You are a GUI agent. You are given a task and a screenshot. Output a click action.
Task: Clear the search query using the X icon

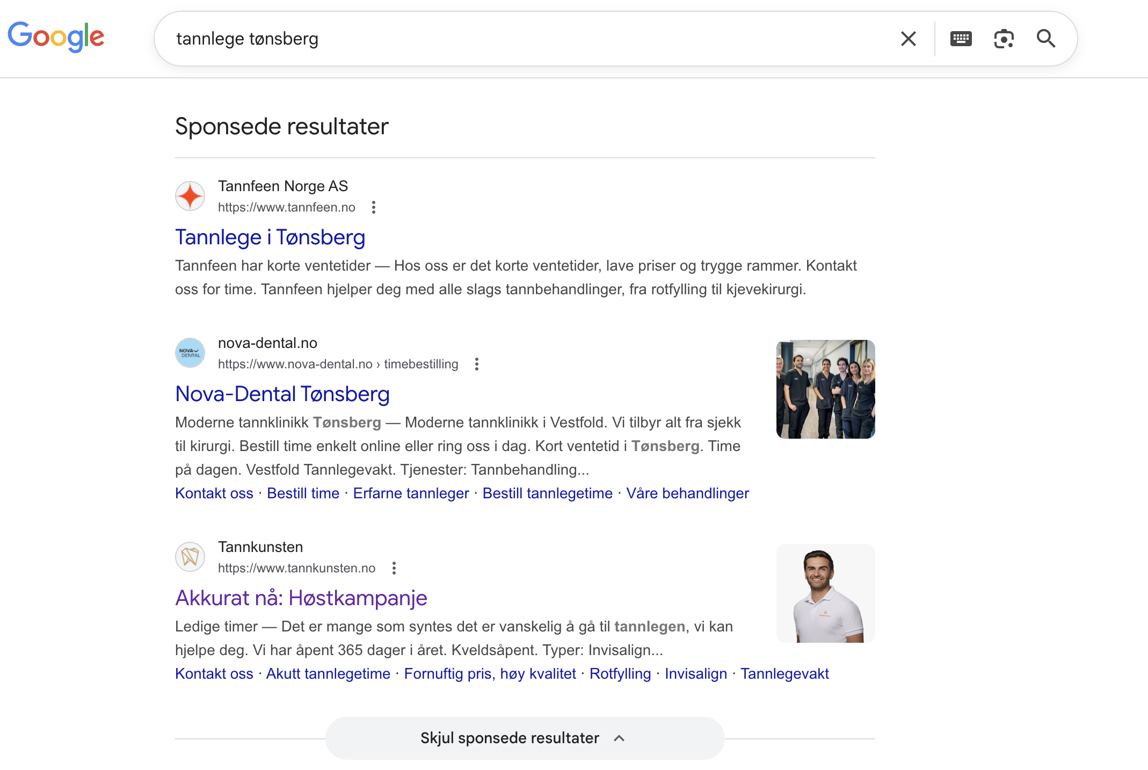click(908, 38)
